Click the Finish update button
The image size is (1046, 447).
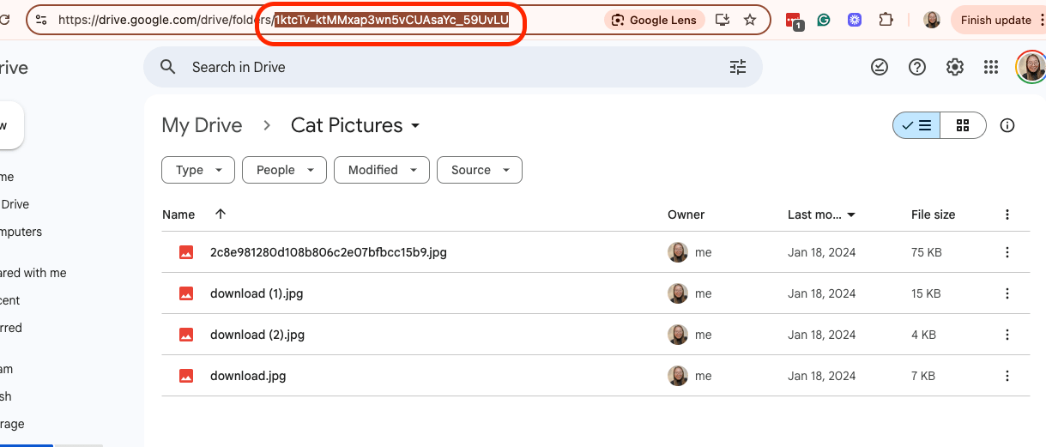pyautogui.click(x=995, y=20)
